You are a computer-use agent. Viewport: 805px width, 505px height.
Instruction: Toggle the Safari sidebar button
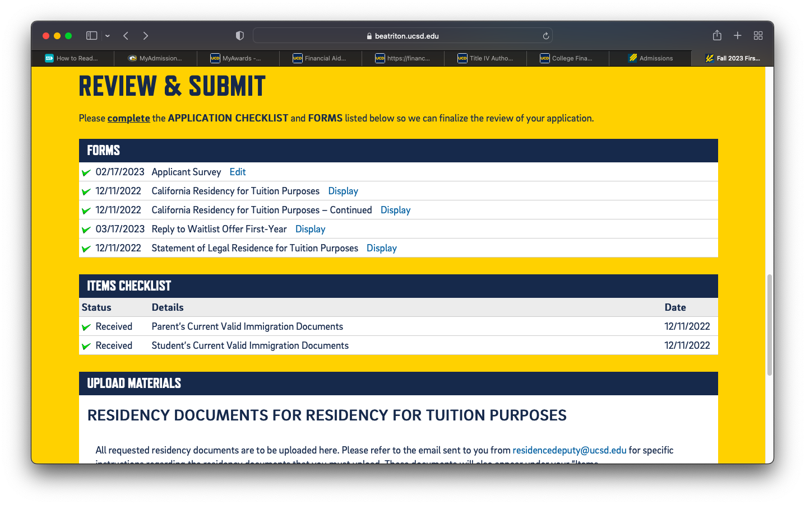pyautogui.click(x=91, y=36)
